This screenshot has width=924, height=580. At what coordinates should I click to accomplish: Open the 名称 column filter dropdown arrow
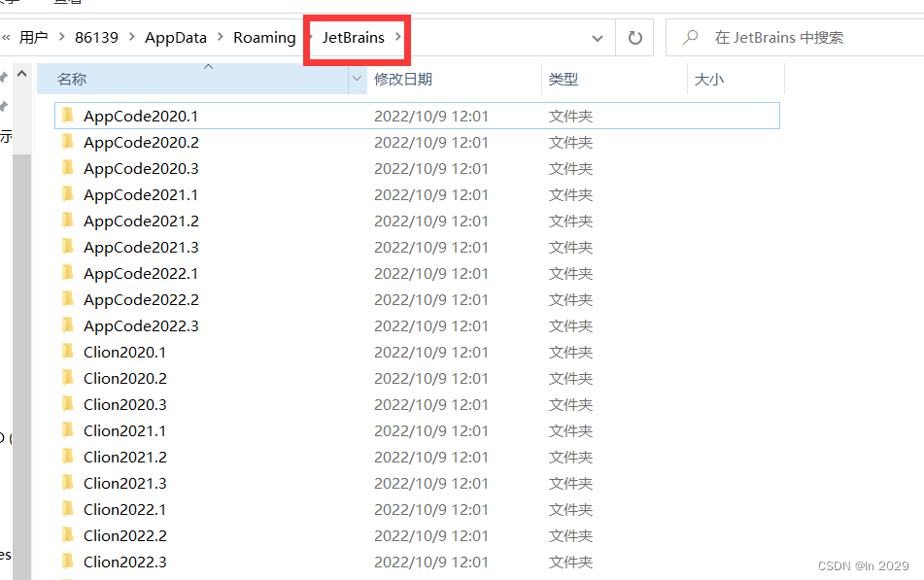[357, 79]
